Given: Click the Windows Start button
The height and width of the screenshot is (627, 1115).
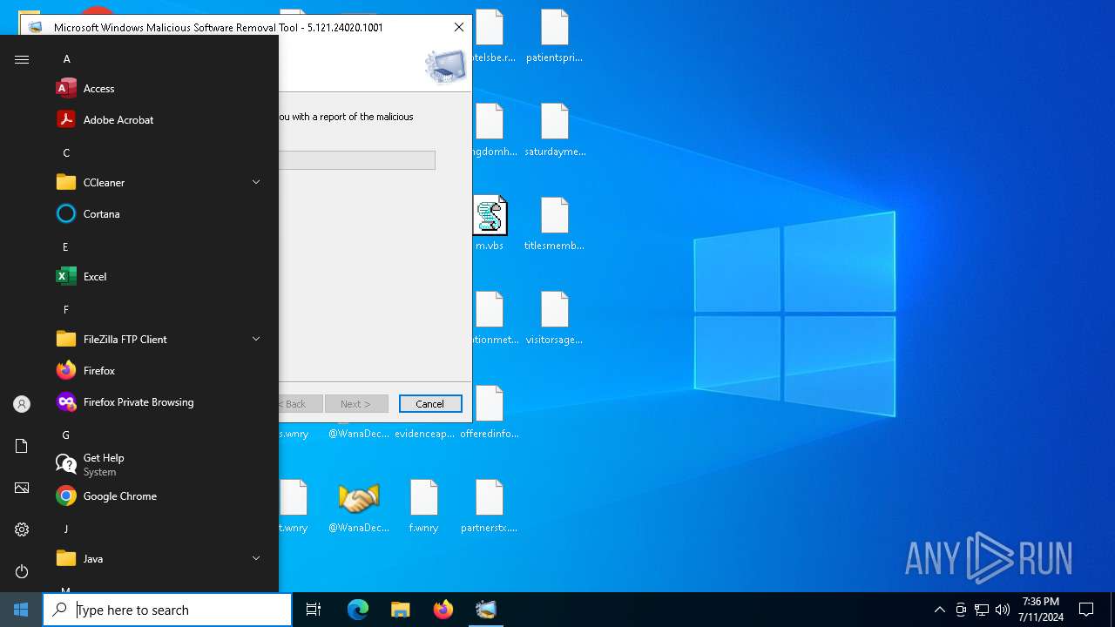Looking at the screenshot, I should pos(21,610).
